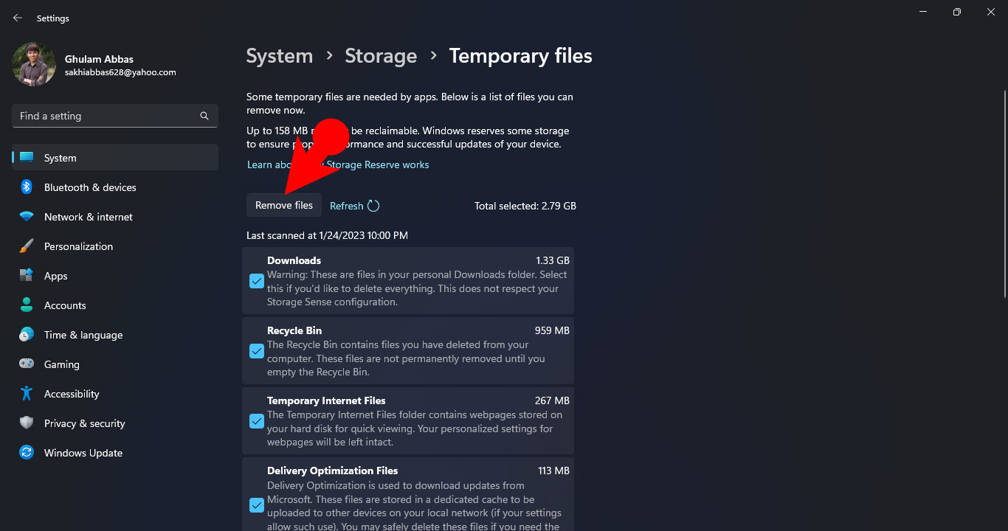The height and width of the screenshot is (531, 1008).
Task: Go to Storage in the breadcrumb
Action: pos(381,56)
